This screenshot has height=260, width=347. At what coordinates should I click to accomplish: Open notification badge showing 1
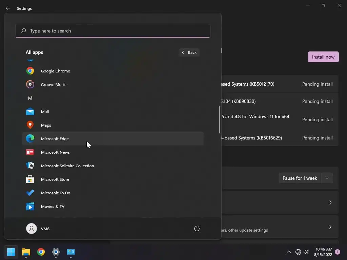(x=338, y=252)
